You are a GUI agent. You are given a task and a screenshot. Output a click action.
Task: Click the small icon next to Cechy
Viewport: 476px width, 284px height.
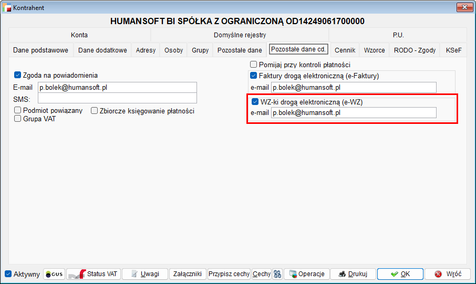click(x=277, y=274)
